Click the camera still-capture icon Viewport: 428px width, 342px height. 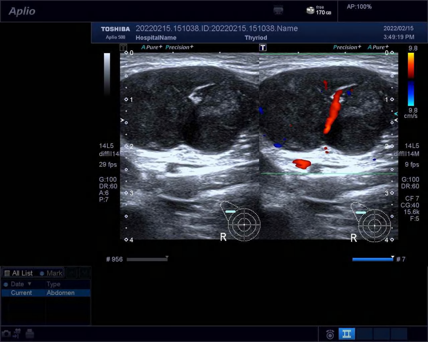[6, 333]
